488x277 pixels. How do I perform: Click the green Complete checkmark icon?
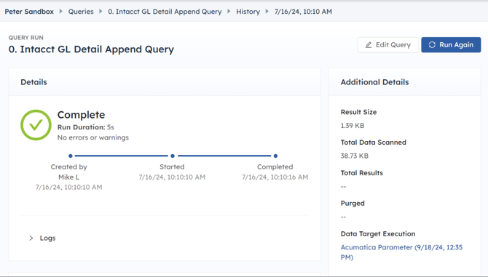36,125
